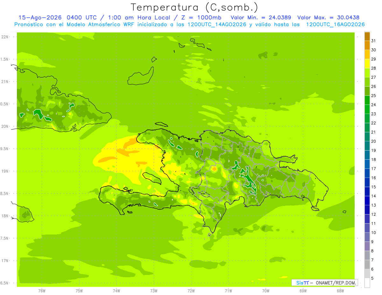Screen dimensions: 382x295
Task: Click the "74W" longitude label
Action: [117, 291]
